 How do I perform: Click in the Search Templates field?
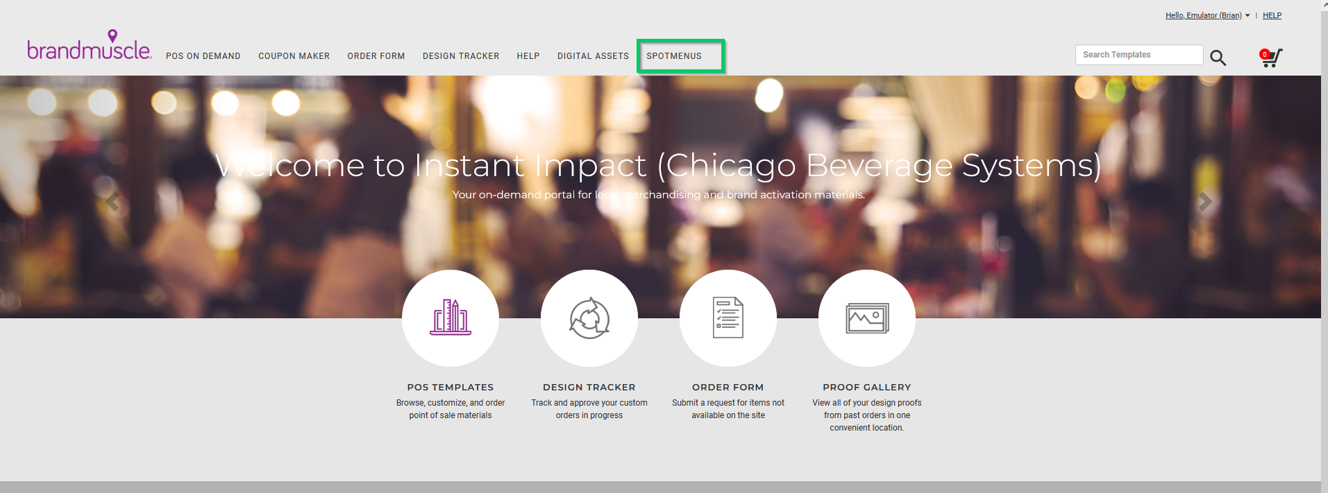pyautogui.click(x=1138, y=55)
